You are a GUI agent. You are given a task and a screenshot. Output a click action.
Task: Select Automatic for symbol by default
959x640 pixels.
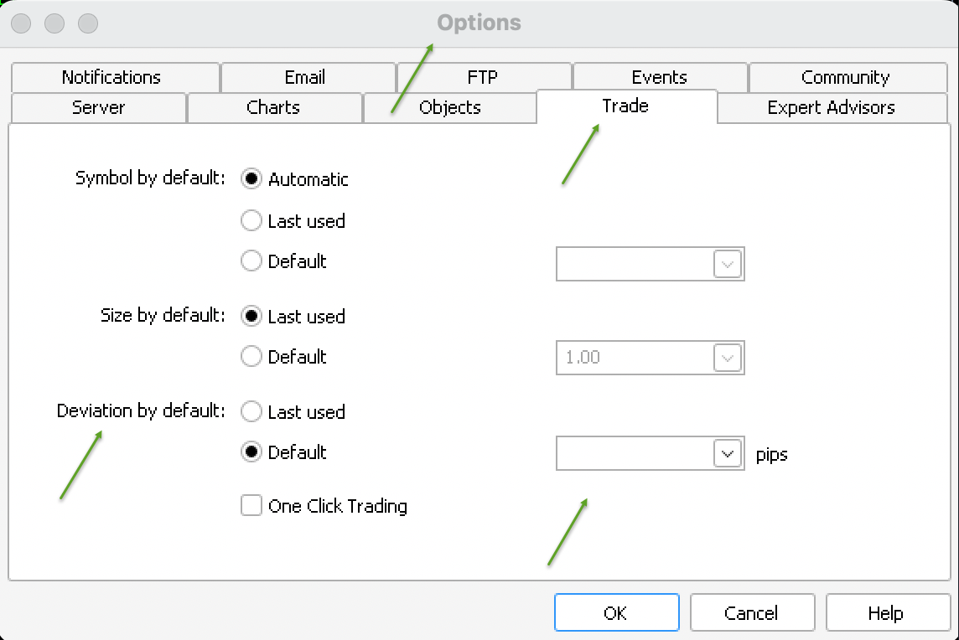251,178
